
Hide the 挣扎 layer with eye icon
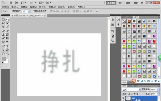pyautogui.click(x=123, y=98)
